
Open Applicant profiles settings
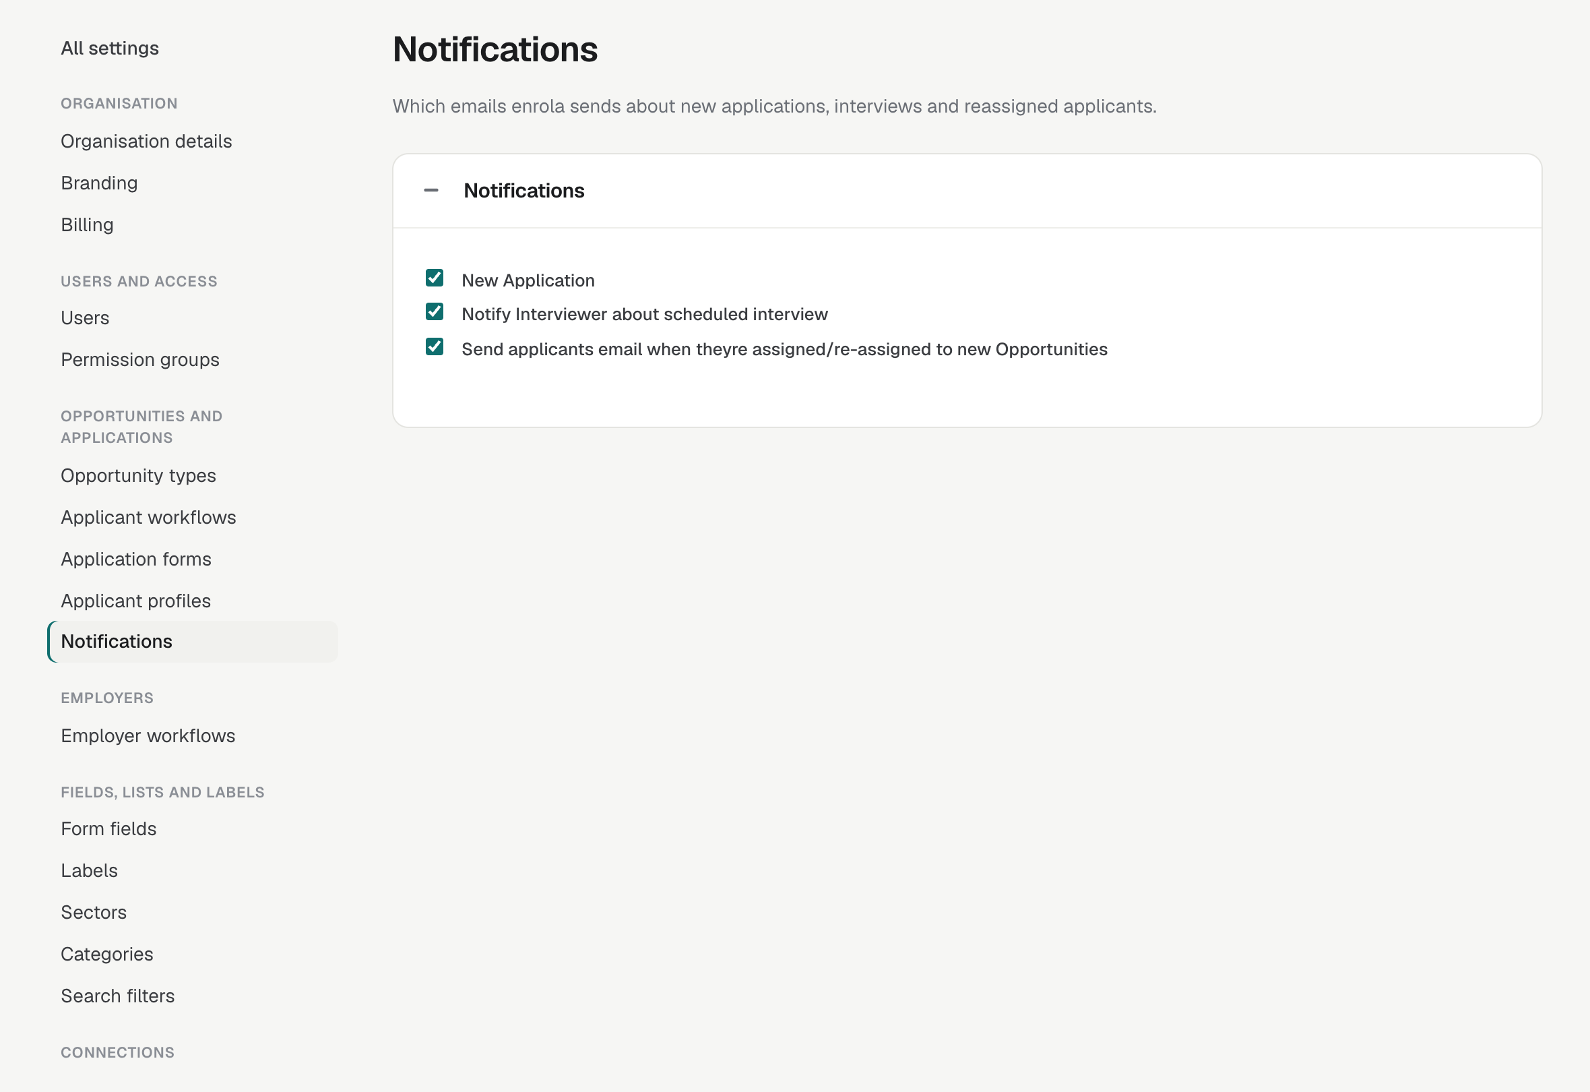pos(136,601)
